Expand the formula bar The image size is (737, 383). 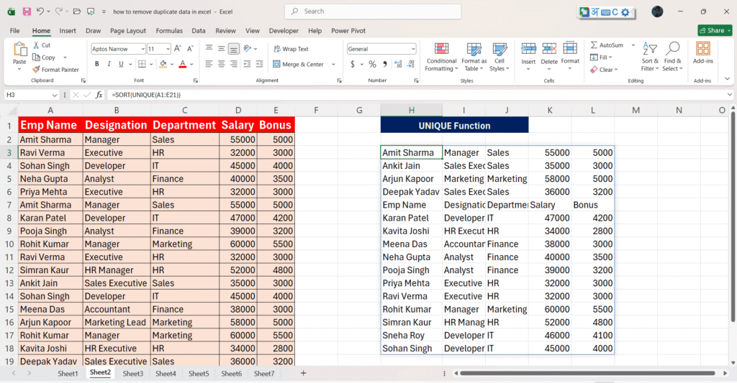pyautogui.click(x=730, y=95)
